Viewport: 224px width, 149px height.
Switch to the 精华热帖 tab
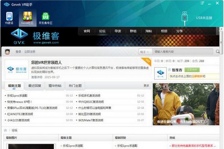[55, 86]
